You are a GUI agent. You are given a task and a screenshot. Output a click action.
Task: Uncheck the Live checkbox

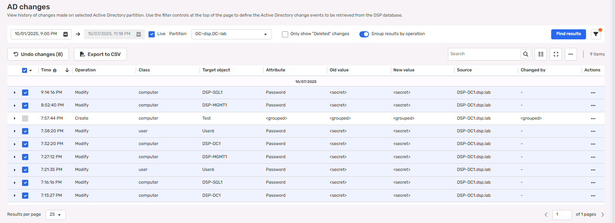pos(152,34)
